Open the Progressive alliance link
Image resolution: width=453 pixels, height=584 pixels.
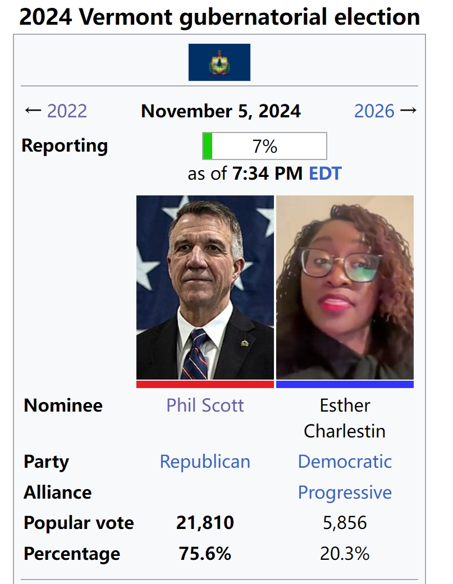345,492
